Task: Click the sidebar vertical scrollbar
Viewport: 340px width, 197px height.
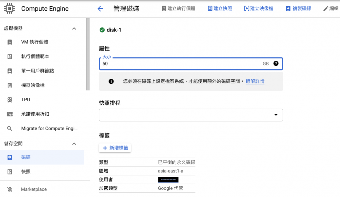Action: point(88,54)
